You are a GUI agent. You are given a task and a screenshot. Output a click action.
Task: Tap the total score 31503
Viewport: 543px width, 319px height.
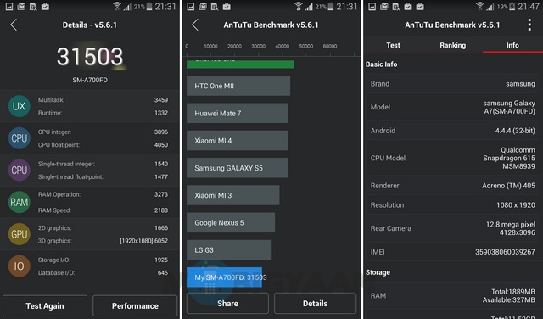click(90, 57)
